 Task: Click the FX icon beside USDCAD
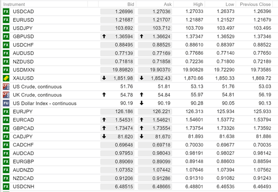pyautogui.click(x=6, y=12)
